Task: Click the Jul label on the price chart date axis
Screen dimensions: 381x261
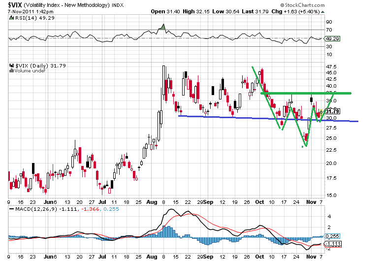Action: click(102, 202)
